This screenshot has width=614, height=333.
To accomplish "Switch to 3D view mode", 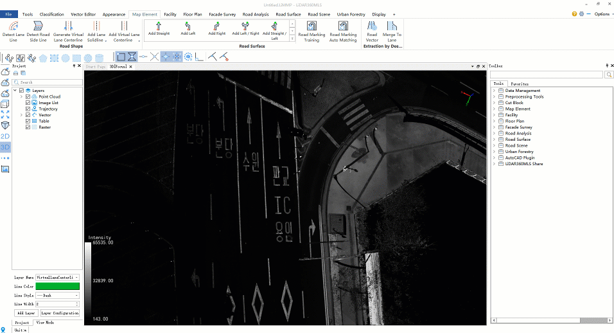I will click(5, 147).
